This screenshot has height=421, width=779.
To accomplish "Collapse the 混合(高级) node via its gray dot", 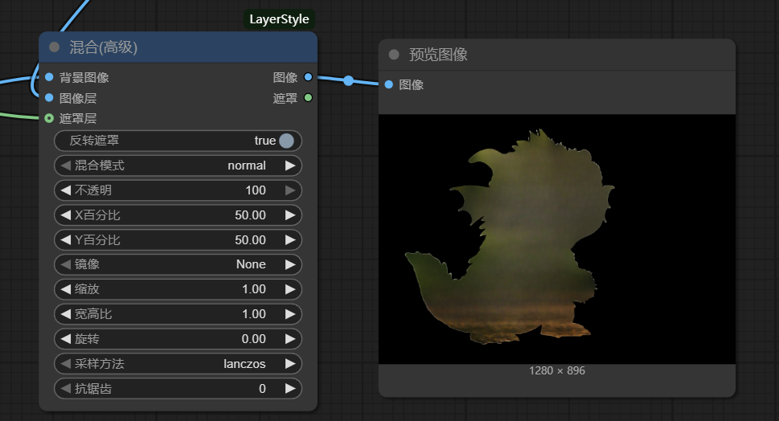I will (x=54, y=47).
